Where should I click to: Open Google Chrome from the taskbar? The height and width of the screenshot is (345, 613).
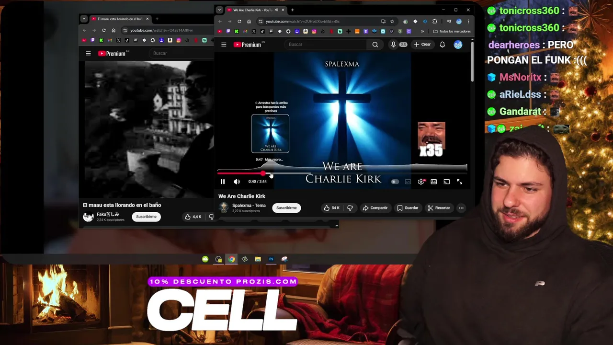point(232,259)
